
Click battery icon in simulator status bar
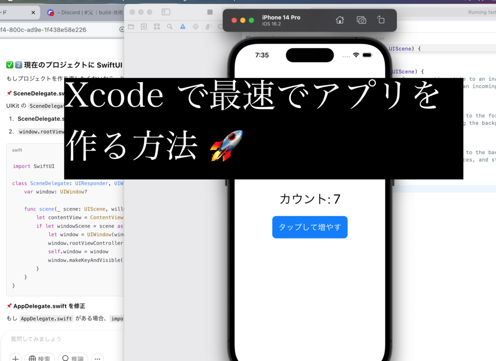[x=367, y=55]
